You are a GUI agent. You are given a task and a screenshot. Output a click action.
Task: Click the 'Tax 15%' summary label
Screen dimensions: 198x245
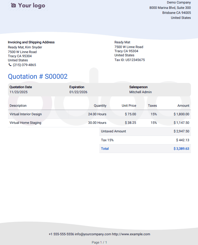tap(107, 140)
